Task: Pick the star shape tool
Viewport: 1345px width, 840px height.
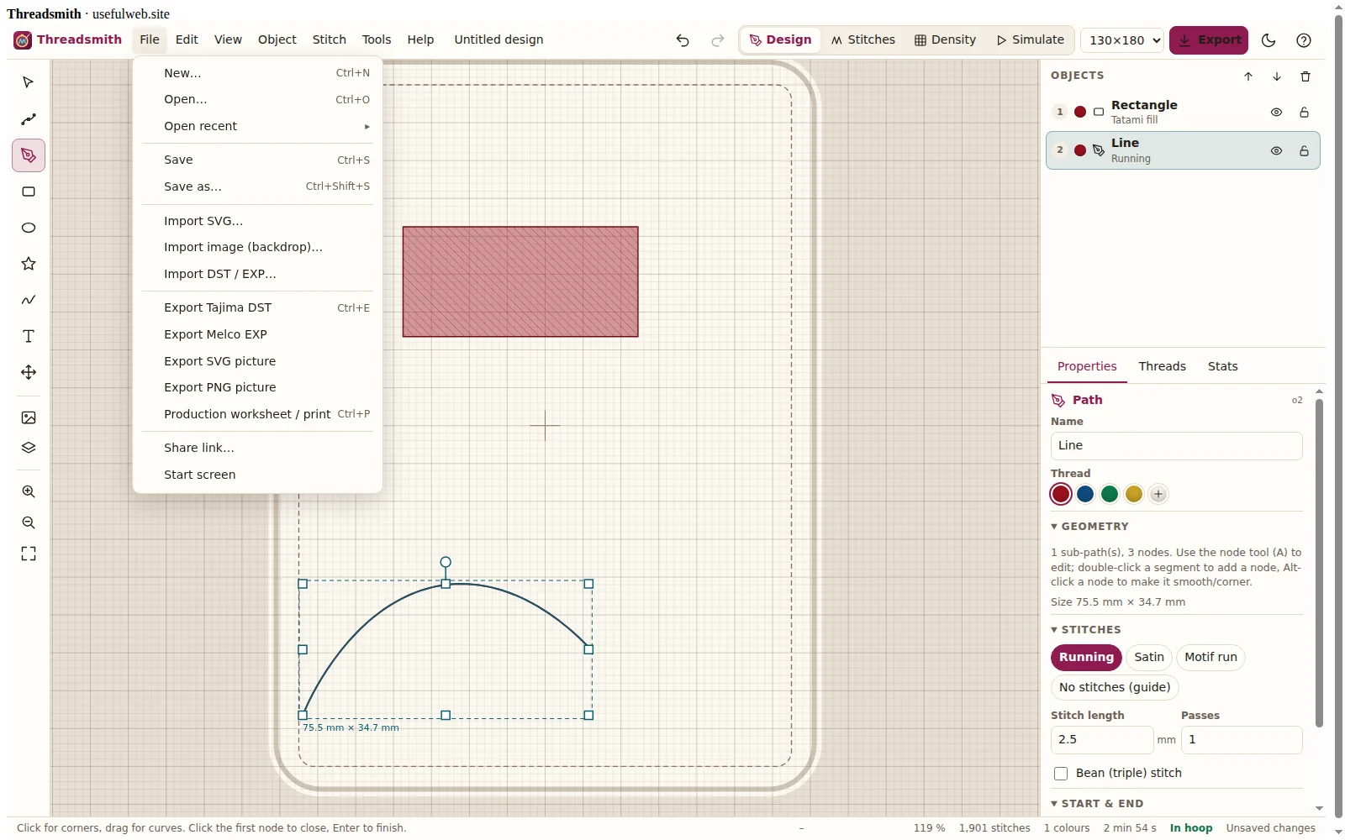Action: [x=29, y=264]
